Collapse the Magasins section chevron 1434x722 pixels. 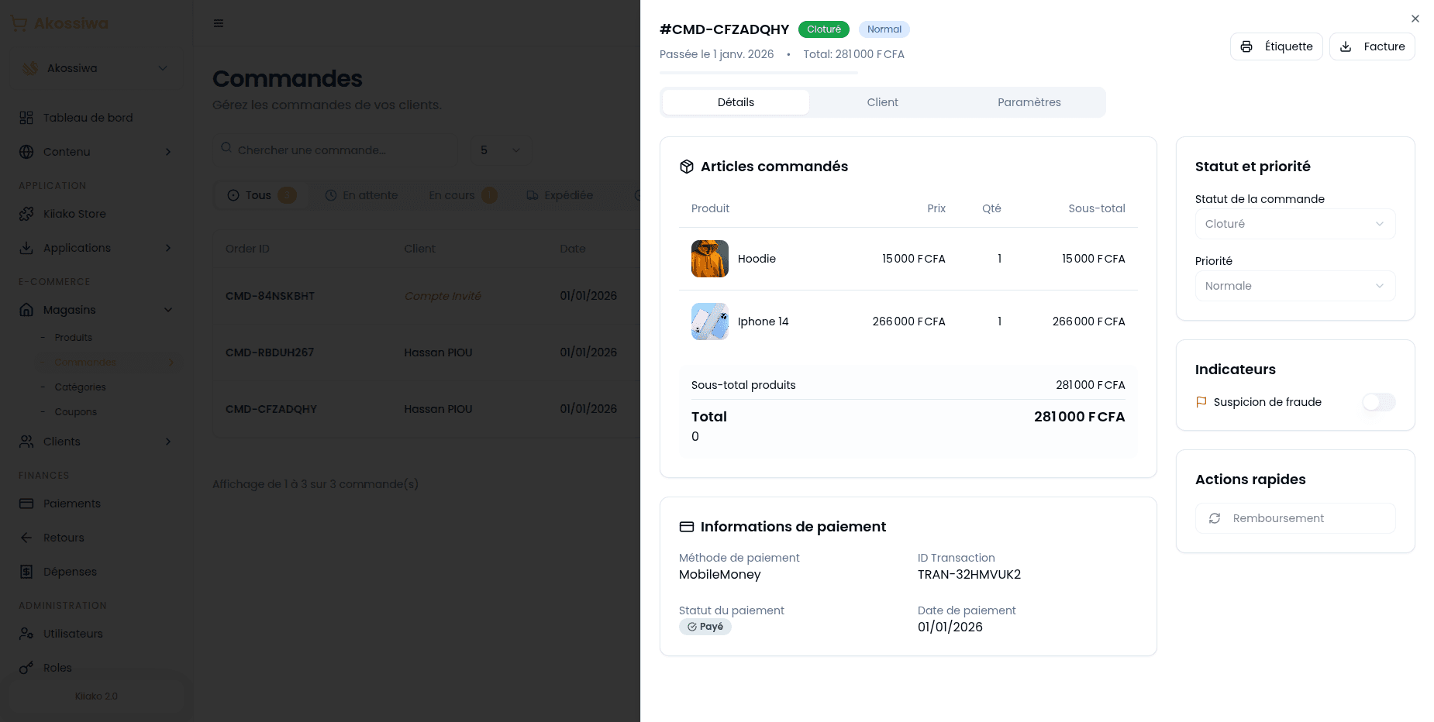[168, 310]
